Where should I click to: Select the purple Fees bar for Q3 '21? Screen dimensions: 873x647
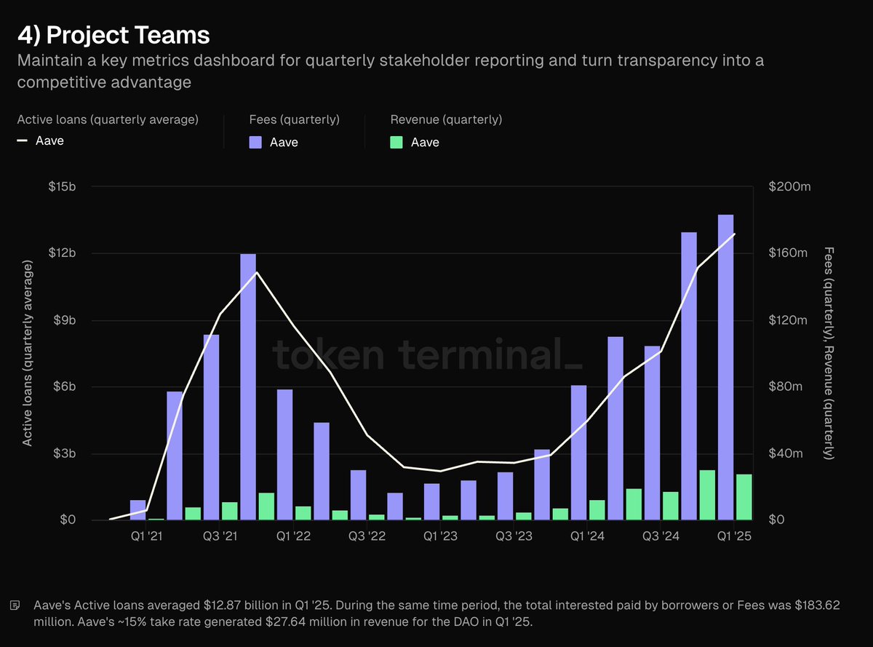coord(212,427)
